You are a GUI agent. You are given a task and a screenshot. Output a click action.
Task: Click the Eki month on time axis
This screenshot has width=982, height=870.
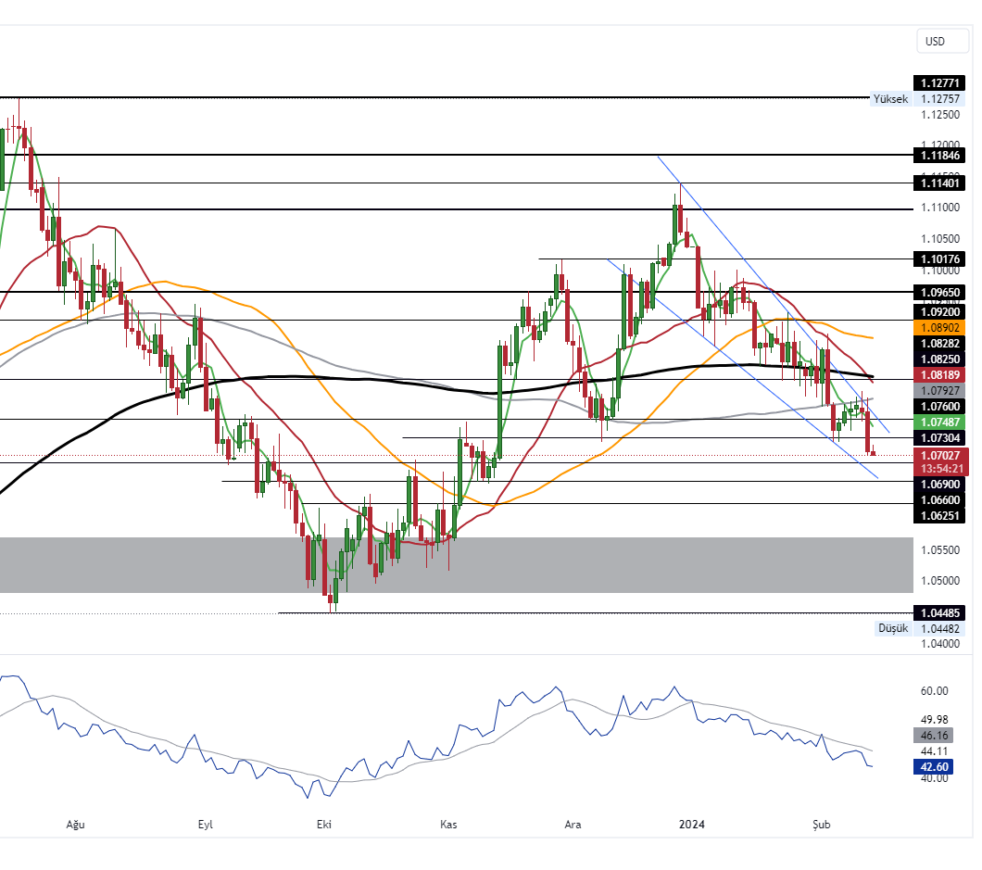pos(324,825)
